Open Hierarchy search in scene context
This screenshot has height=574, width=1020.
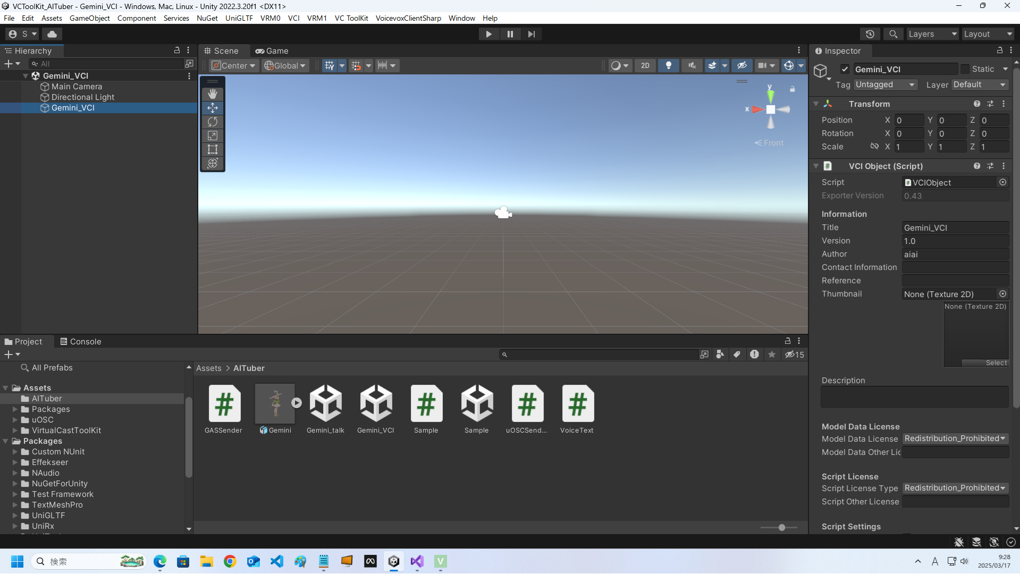[x=189, y=64]
